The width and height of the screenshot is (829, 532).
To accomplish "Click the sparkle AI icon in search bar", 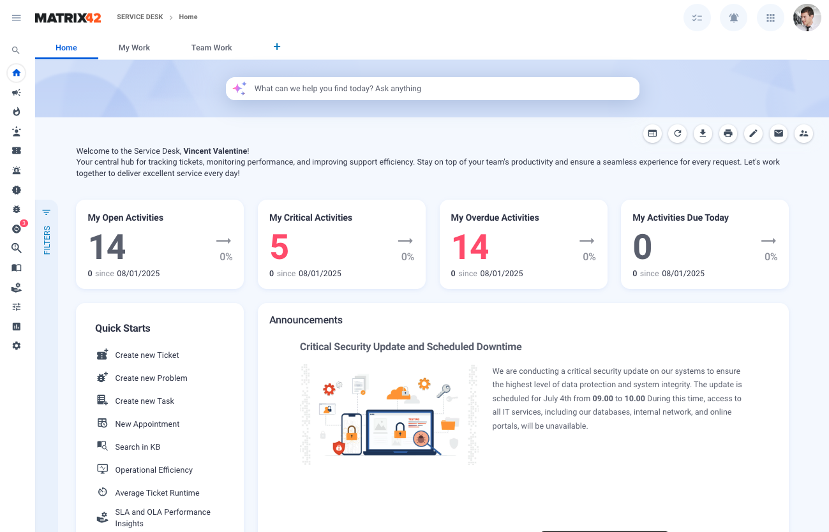I will click(239, 89).
